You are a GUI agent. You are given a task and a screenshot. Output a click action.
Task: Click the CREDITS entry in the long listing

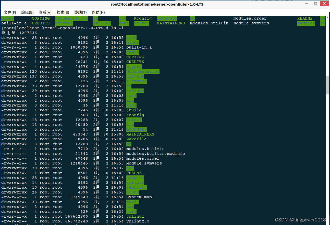click(x=135, y=62)
